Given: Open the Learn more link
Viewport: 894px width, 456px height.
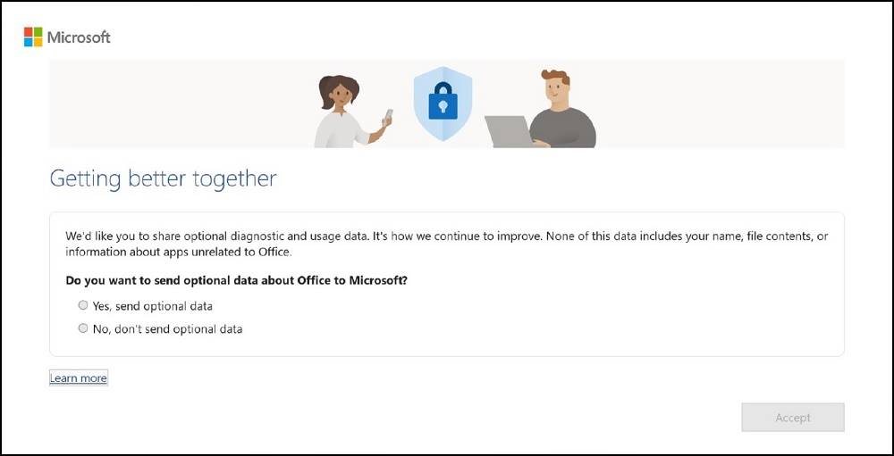Looking at the screenshot, I should pos(79,378).
